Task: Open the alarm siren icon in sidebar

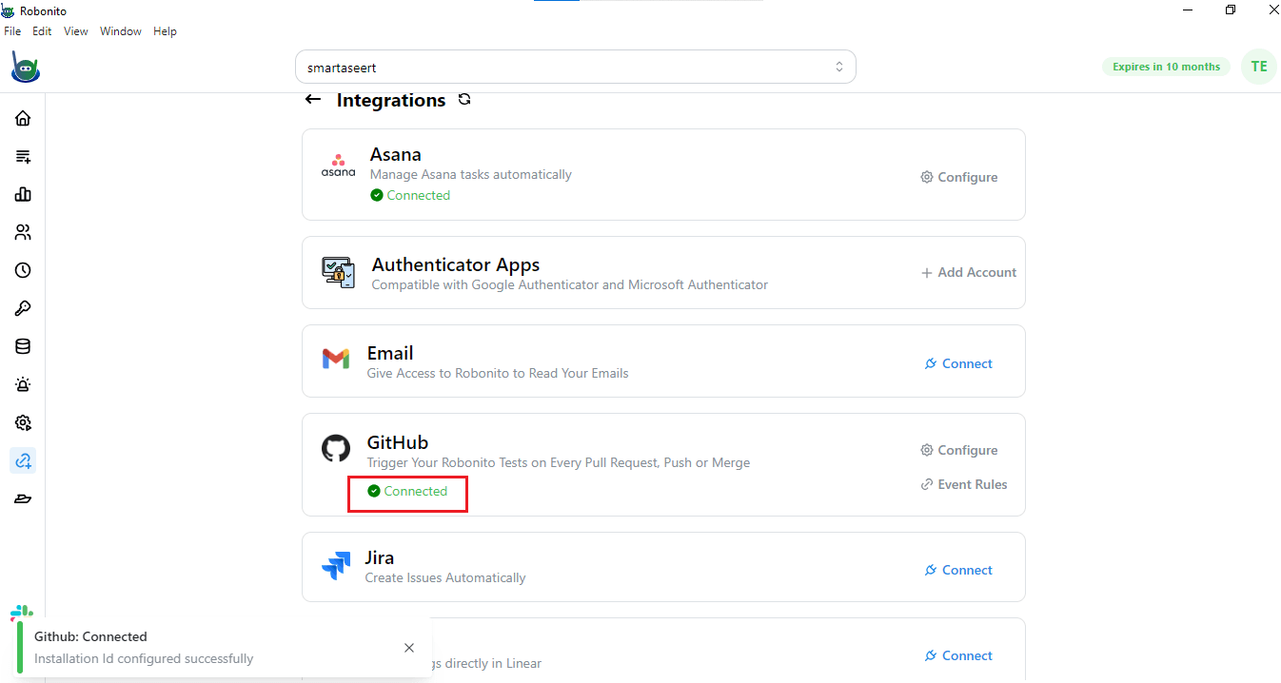Action: [x=23, y=384]
